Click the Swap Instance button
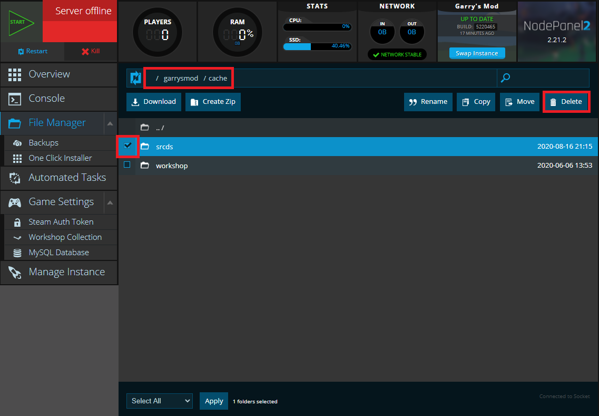This screenshot has height=416, width=599. pyautogui.click(x=476, y=53)
